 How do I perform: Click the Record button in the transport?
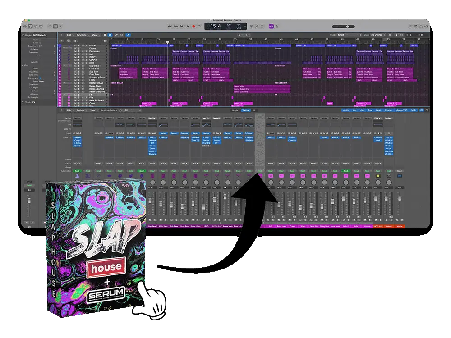[x=193, y=26]
